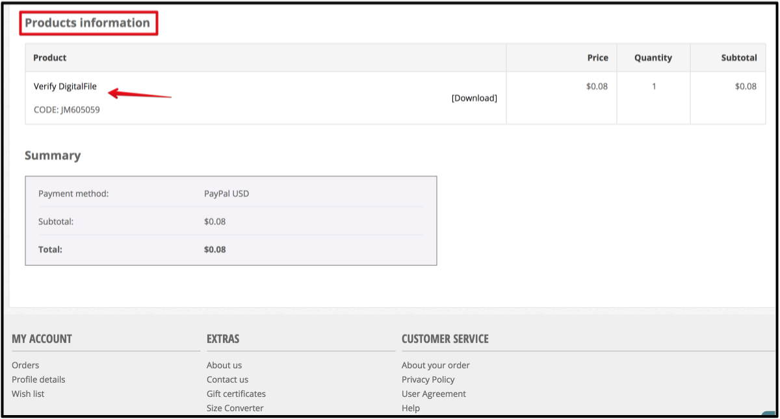The width and height of the screenshot is (780, 419).
Task: View Profile details in My Account section
Action: (x=38, y=379)
